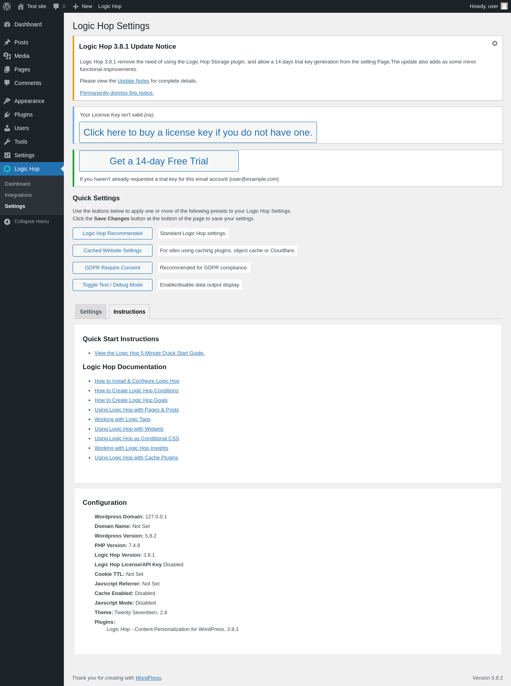Open the 5-Minute Quick Start Guide link
This screenshot has width=511, height=686.
coord(150,353)
